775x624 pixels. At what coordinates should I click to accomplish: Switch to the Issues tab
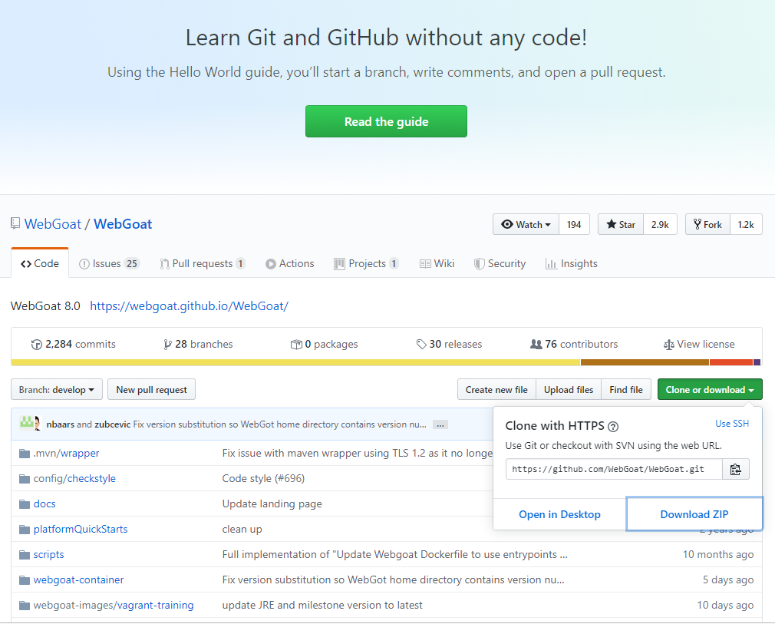[109, 263]
